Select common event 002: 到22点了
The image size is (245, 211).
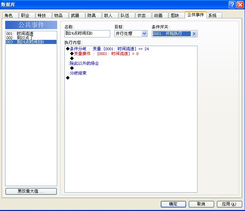[x=31, y=38]
